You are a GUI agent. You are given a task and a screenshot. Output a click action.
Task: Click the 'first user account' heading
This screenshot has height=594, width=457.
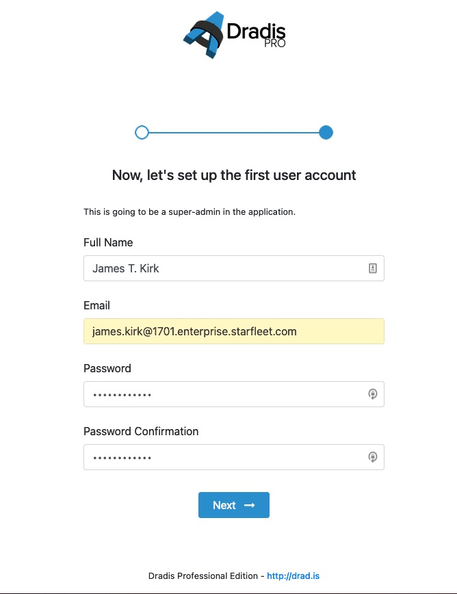[x=234, y=175]
